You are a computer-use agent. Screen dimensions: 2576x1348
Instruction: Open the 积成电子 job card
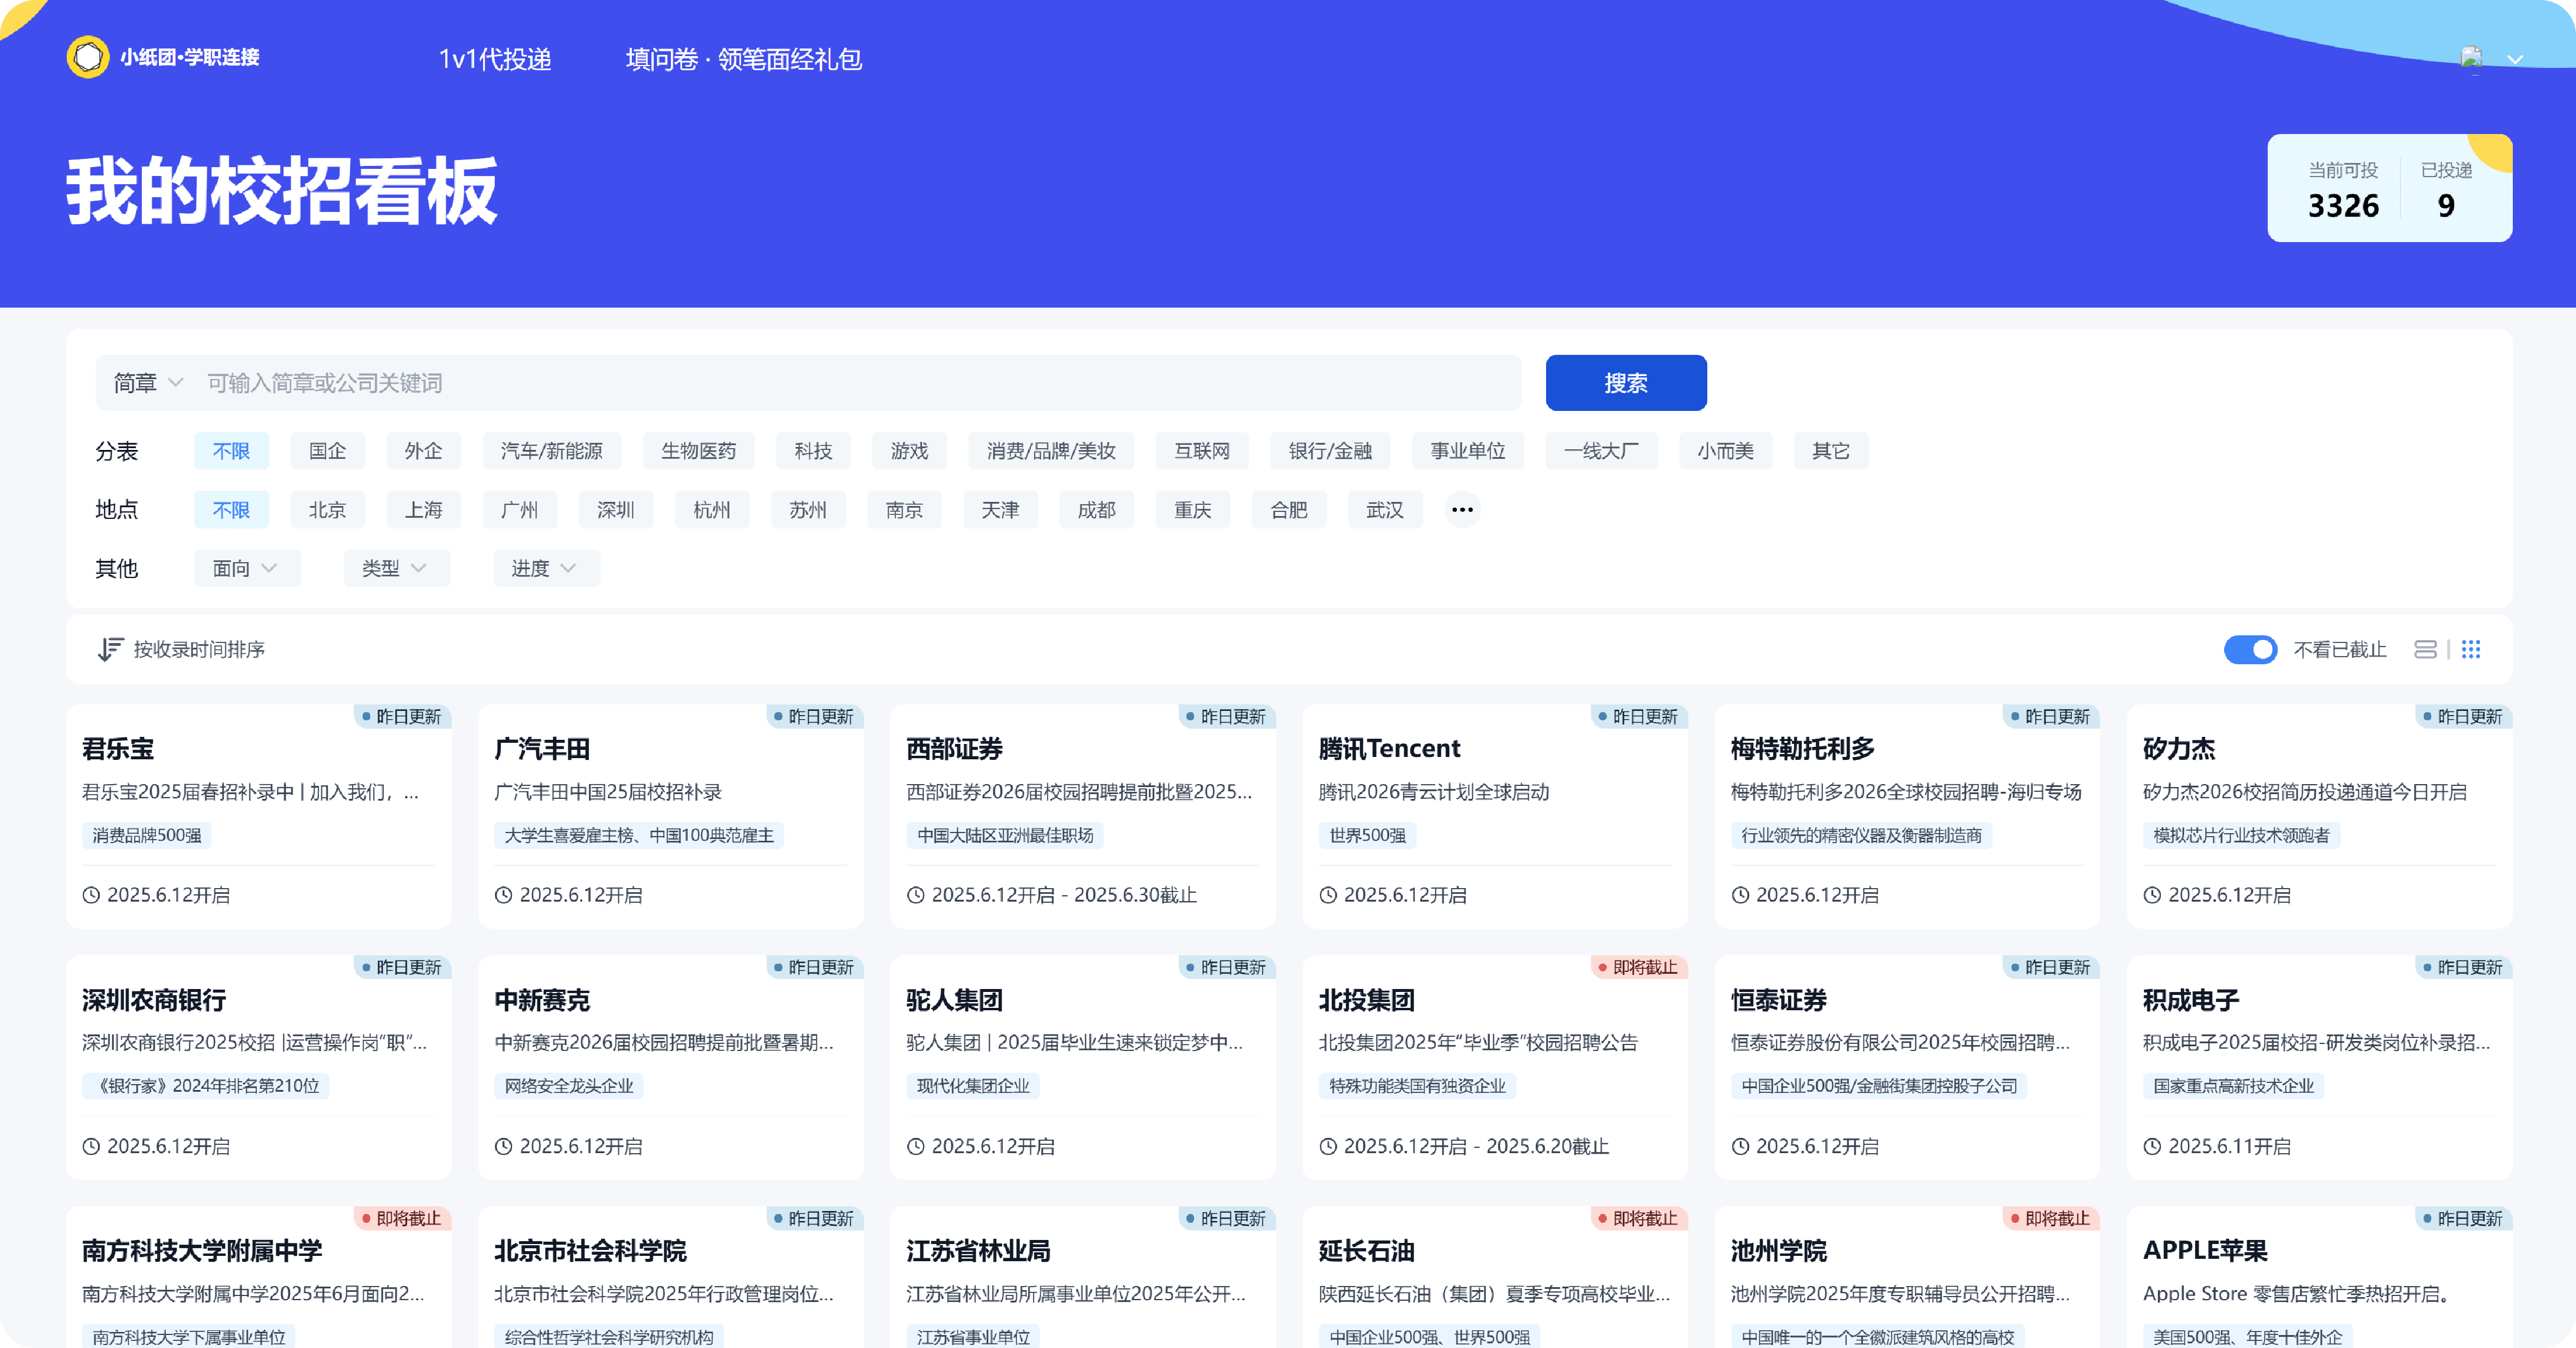pos(2319,1067)
